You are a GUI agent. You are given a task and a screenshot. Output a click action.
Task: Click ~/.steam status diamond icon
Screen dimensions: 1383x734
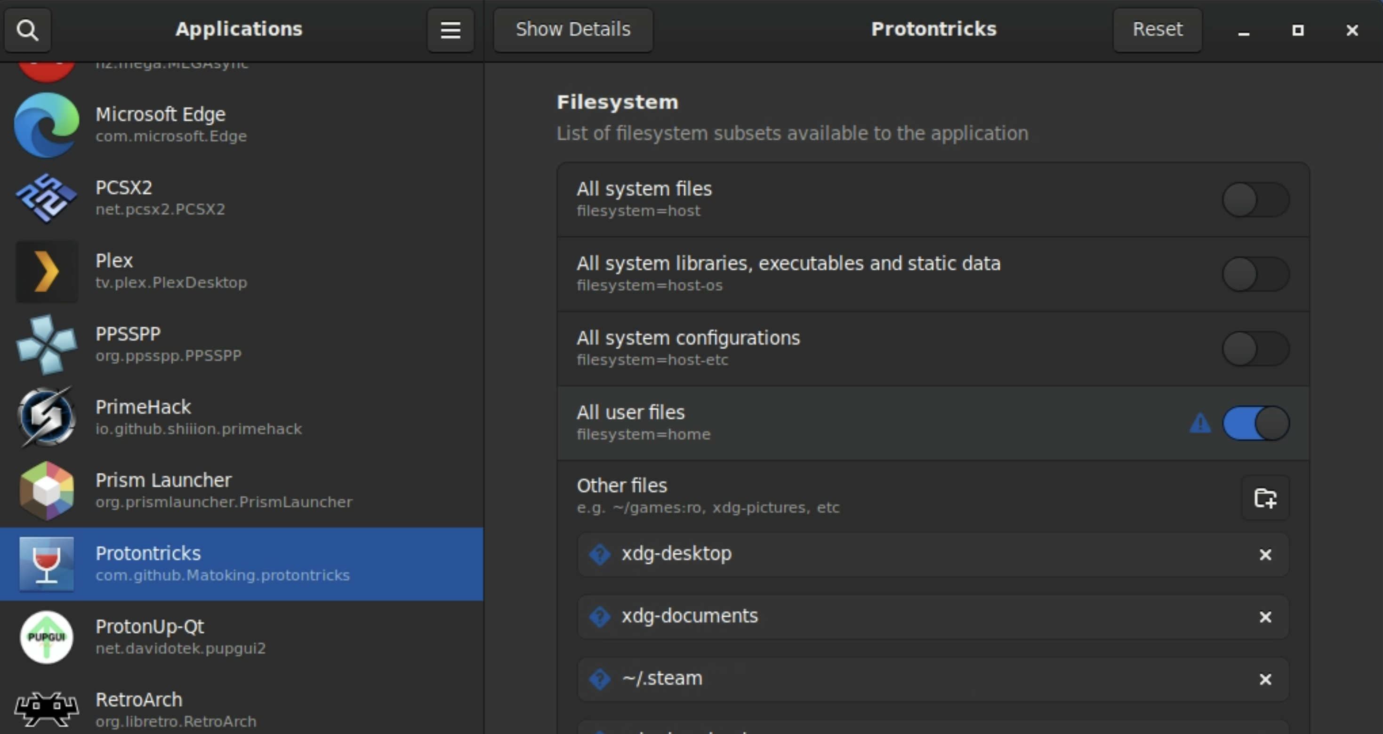click(600, 679)
